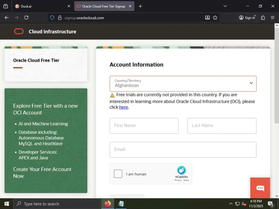Go forward to the next page
Viewport: 279px width, 209px height.
tap(17, 18)
